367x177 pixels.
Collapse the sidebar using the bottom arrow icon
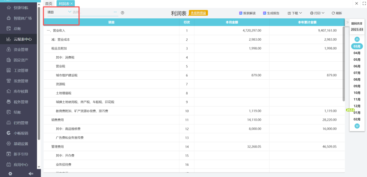[x=31, y=174]
